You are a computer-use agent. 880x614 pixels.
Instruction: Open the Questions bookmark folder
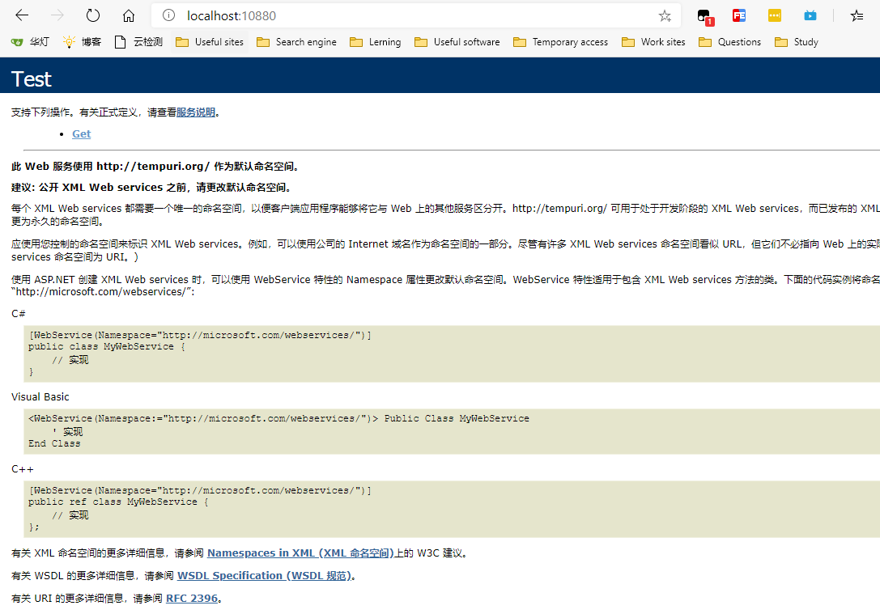click(x=729, y=42)
